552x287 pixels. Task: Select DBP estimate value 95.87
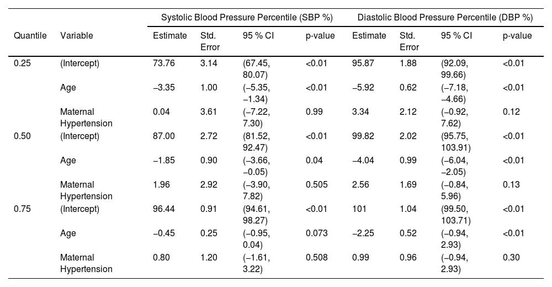363,63
